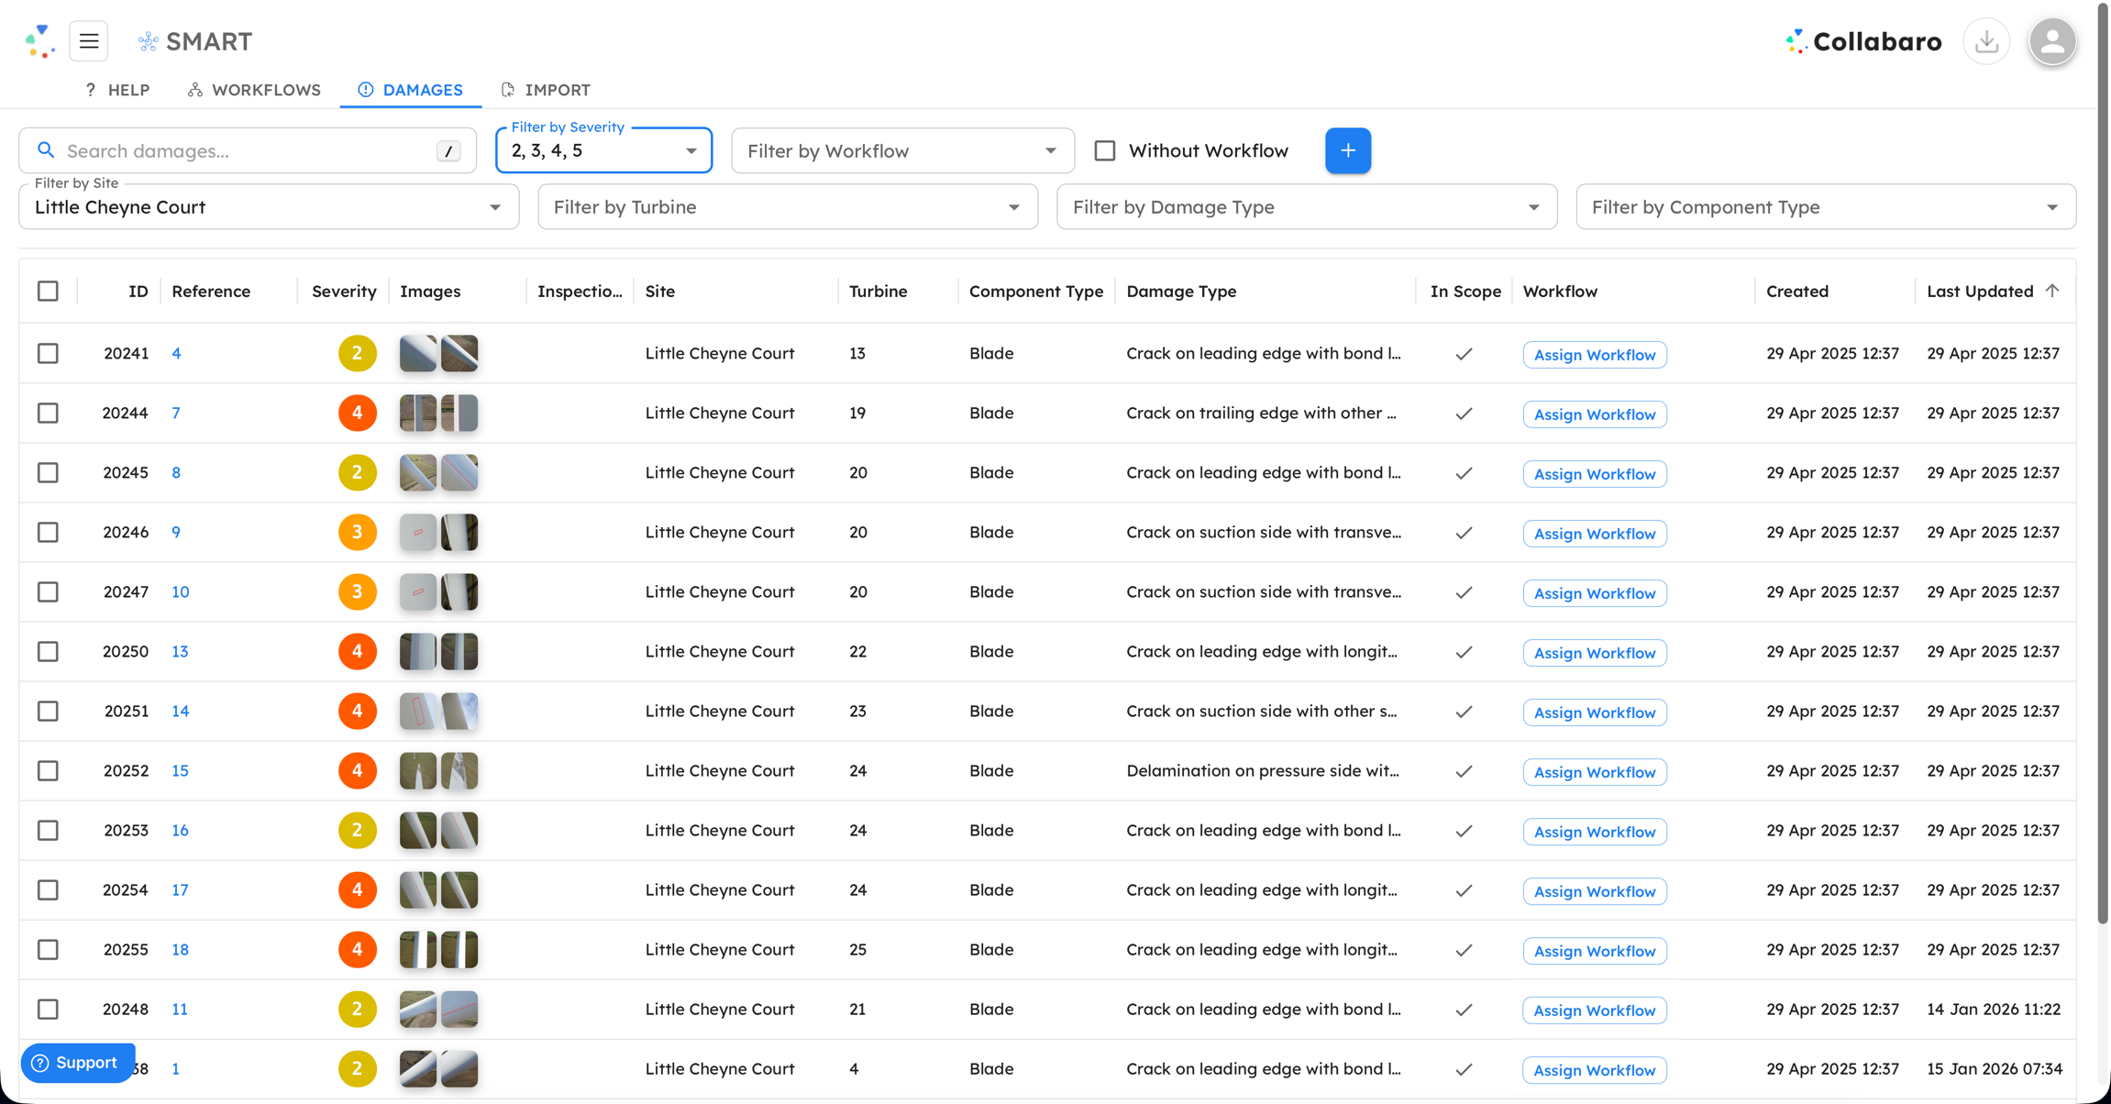Click the Last Updated sort arrow
This screenshot has height=1104, width=2111.
click(x=2052, y=291)
